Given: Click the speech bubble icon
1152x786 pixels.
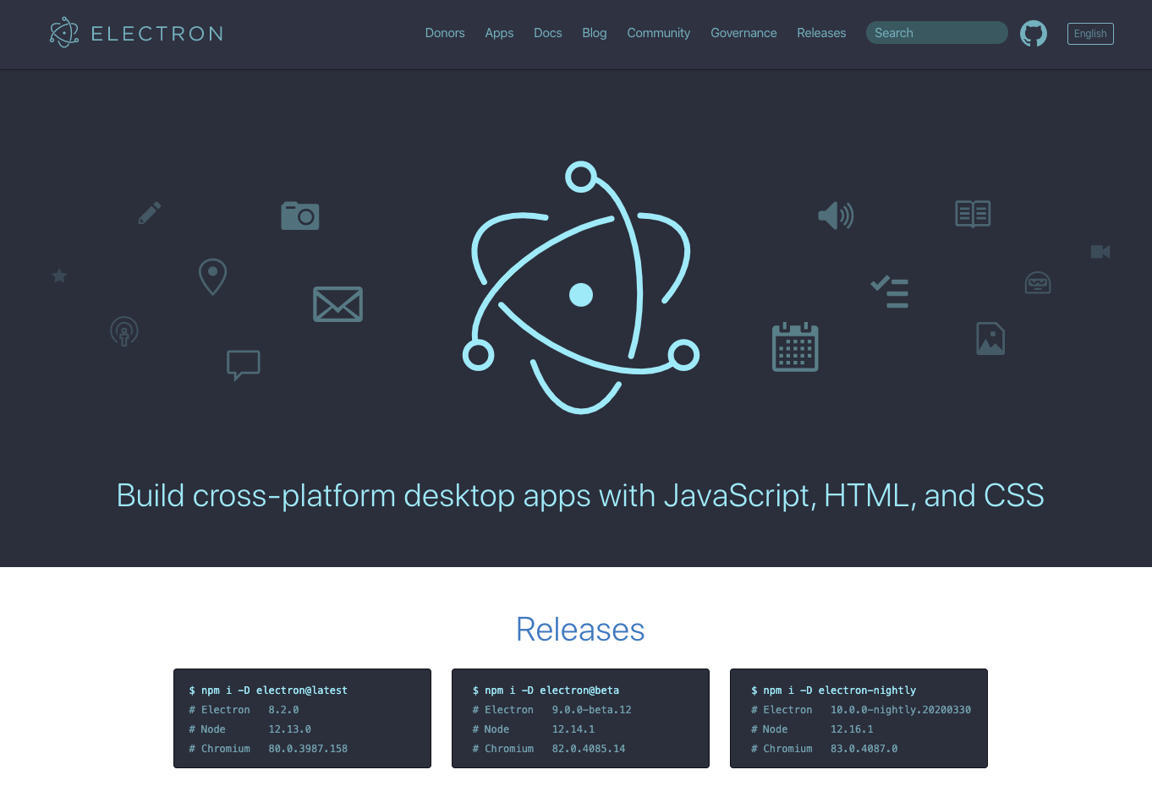Looking at the screenshot, I should tap(244, 365).
